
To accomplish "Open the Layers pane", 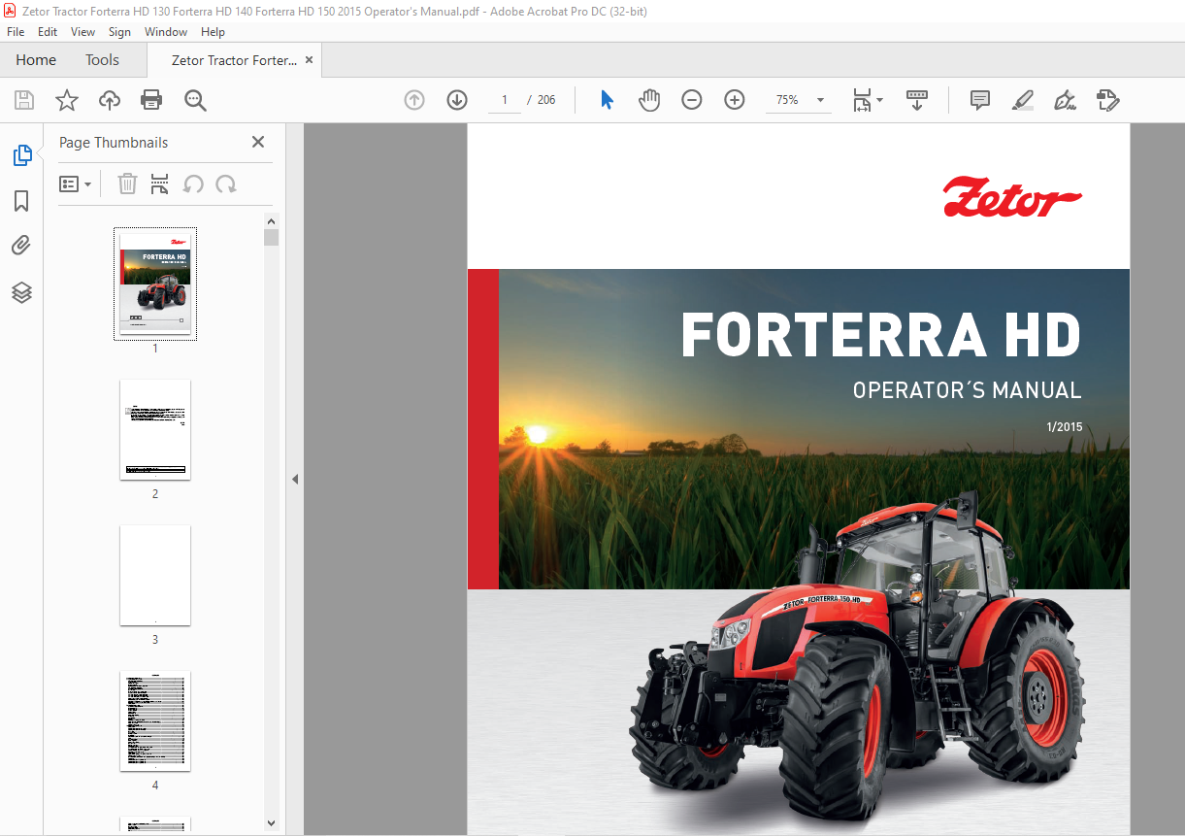I will 21,292.
